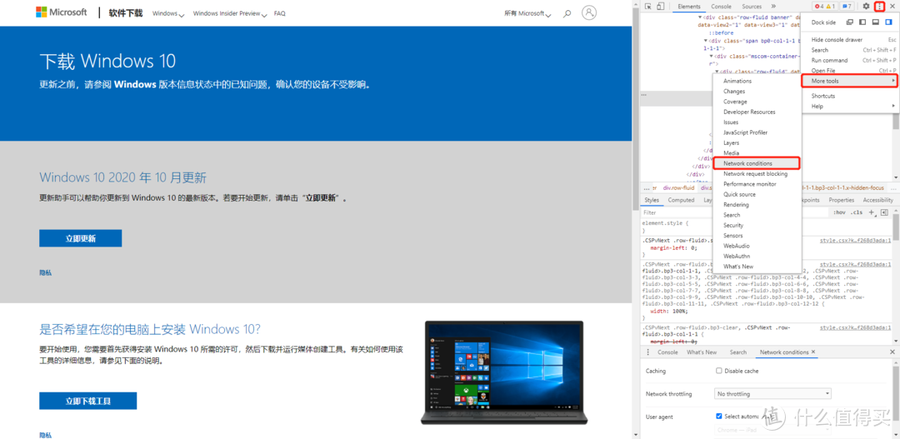
Task: Select the inspect element picker icon
Action: point(648,7)
